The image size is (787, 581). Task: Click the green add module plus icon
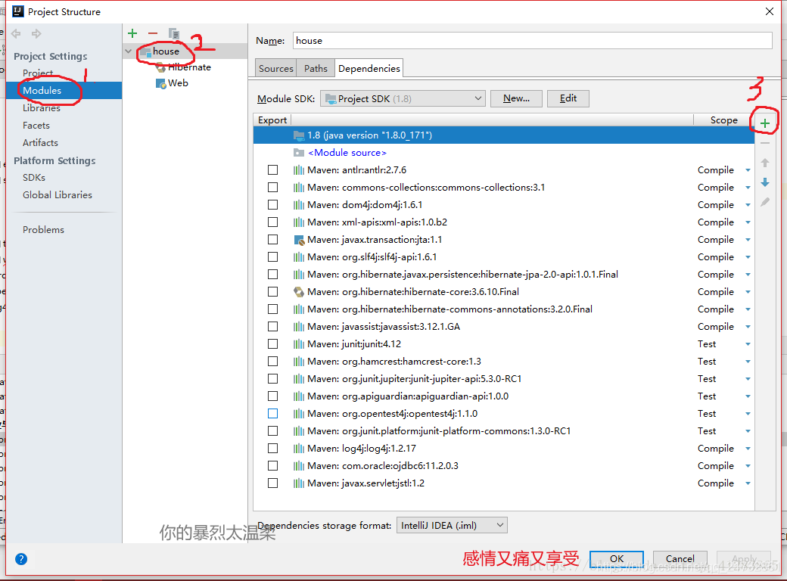[132, 33]
